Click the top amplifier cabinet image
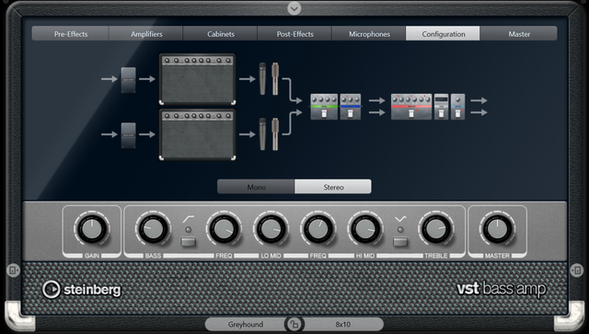589x334 pixels. click(x=198, y=79)
